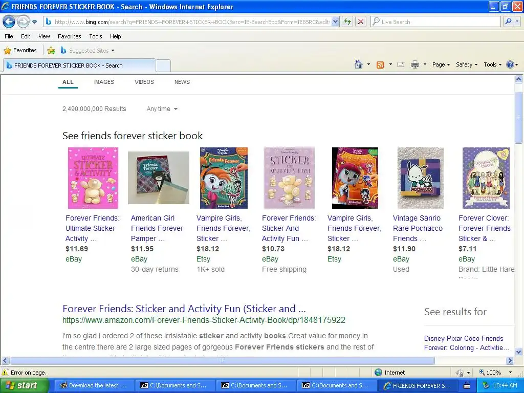Screen dimensions: 524x393
Task: Open the Safety command menu
Action: (x=467, y=64)
